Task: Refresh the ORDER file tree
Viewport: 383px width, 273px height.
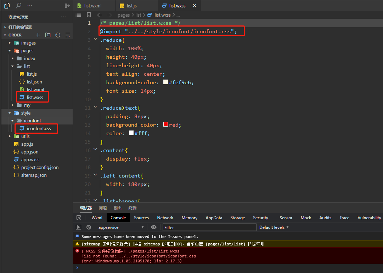Action: point(58,35)
